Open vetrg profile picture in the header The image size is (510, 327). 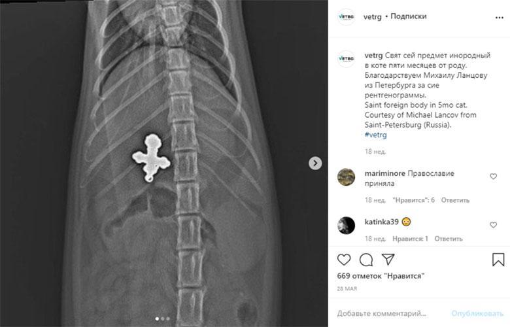tap(346, 17)
